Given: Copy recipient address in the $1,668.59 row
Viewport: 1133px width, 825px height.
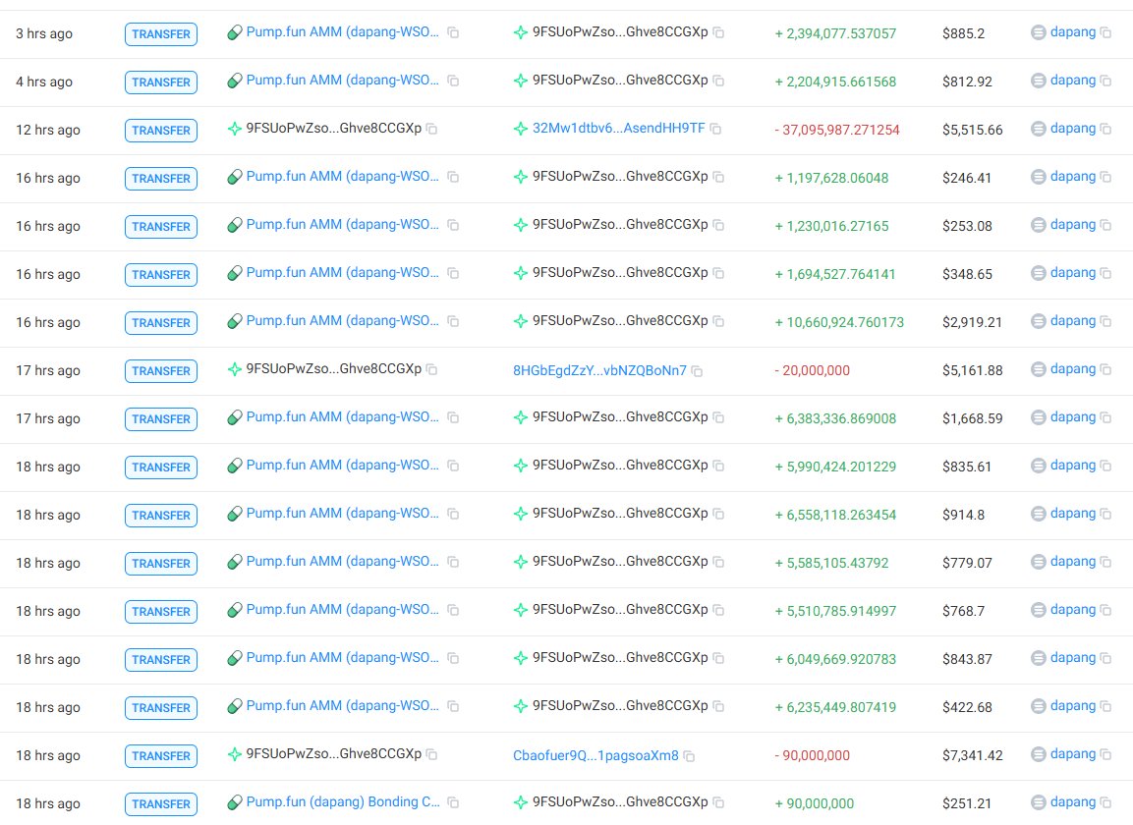Looking at the screenshot, I should [718, 417].
